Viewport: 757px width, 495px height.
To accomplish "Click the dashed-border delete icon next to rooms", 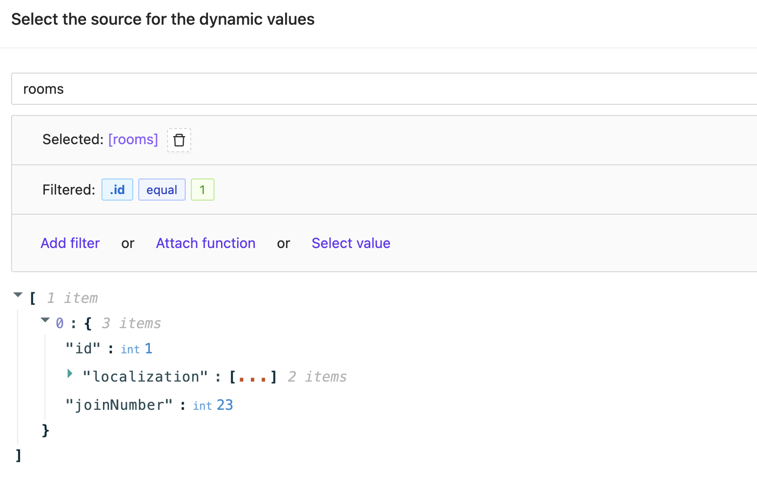I will (x=179, y=140).
